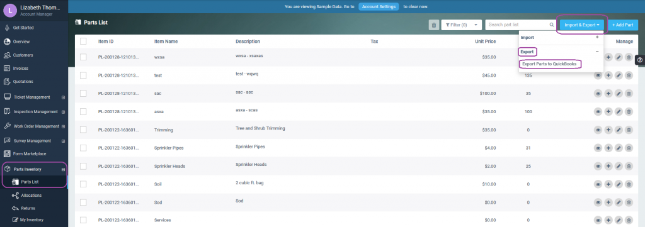Image resolution: width=645 pixels, height=227 pixels.
Task: Click the search magnifier icon in part list
Action: [552, 25]
